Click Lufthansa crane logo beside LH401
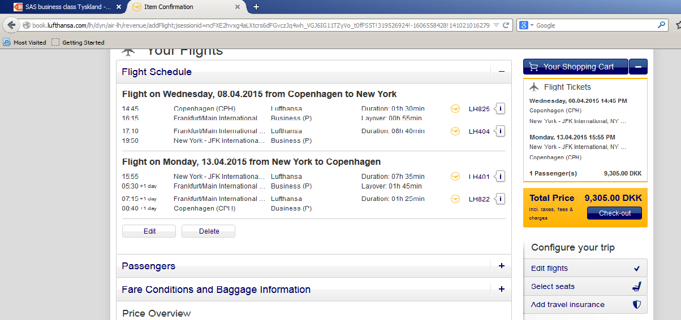The height and width of the screenshot is (320, 681). (x=455, y=177)
